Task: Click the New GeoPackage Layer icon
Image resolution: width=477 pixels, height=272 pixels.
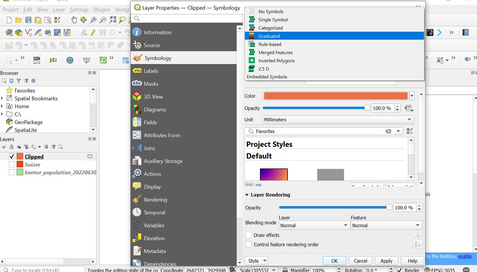Action: click(19, 33)
